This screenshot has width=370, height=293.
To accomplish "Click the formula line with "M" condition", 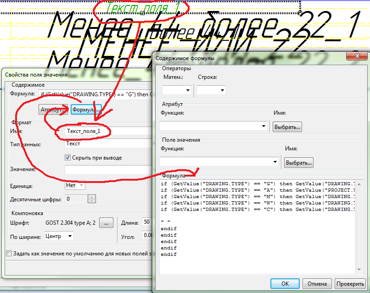I will pyautogui.click(x=258, y=197).
